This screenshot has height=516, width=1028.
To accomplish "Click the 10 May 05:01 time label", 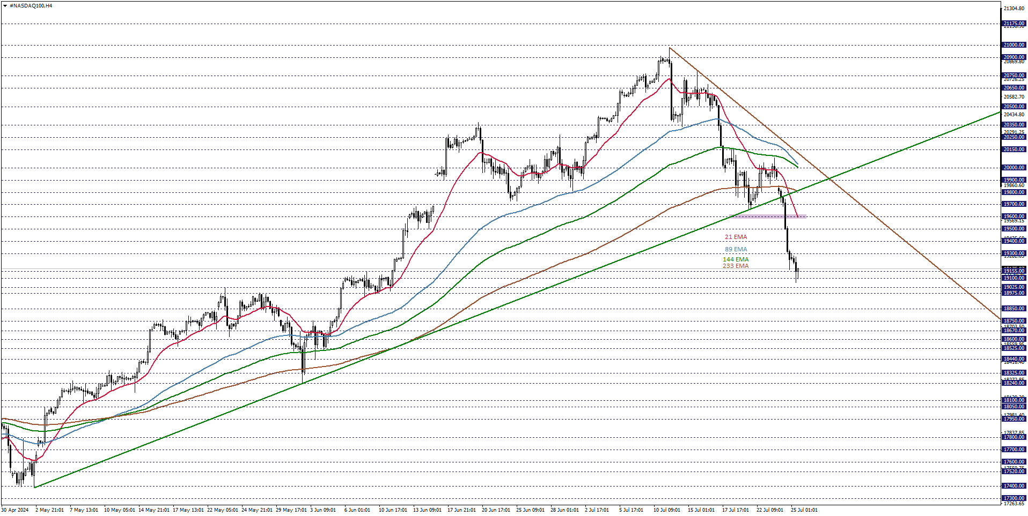I will click(120, 510).
